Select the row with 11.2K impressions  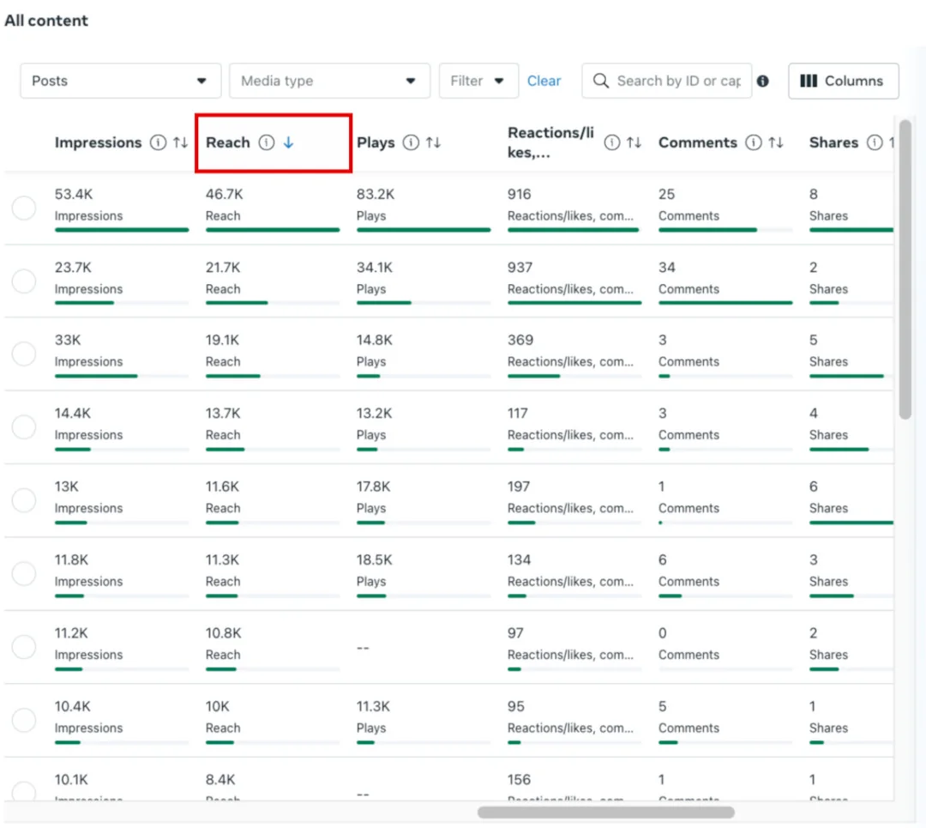pyautogui.click(x=24, y=647)
